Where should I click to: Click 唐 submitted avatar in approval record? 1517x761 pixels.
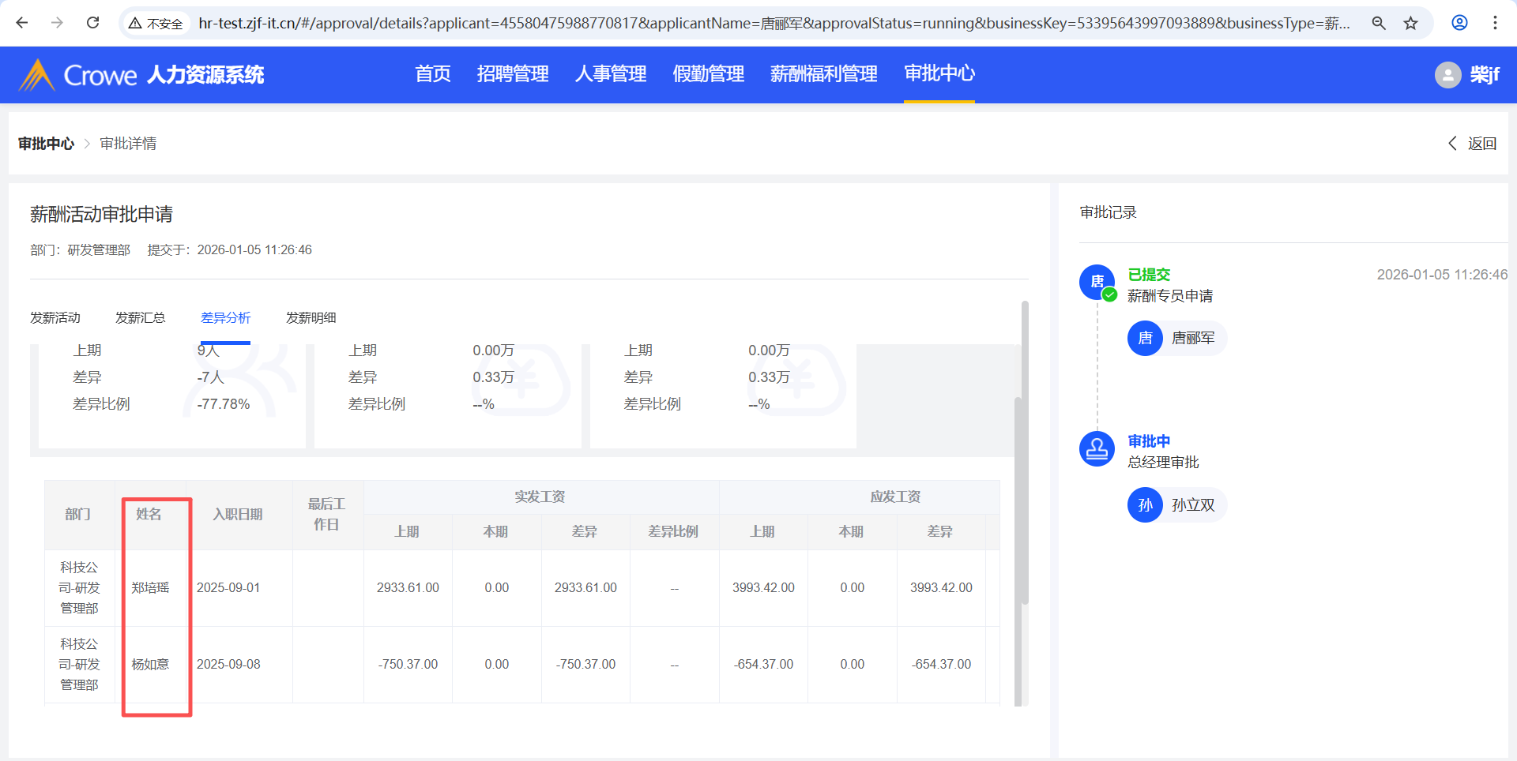(x=1097, y=282)
